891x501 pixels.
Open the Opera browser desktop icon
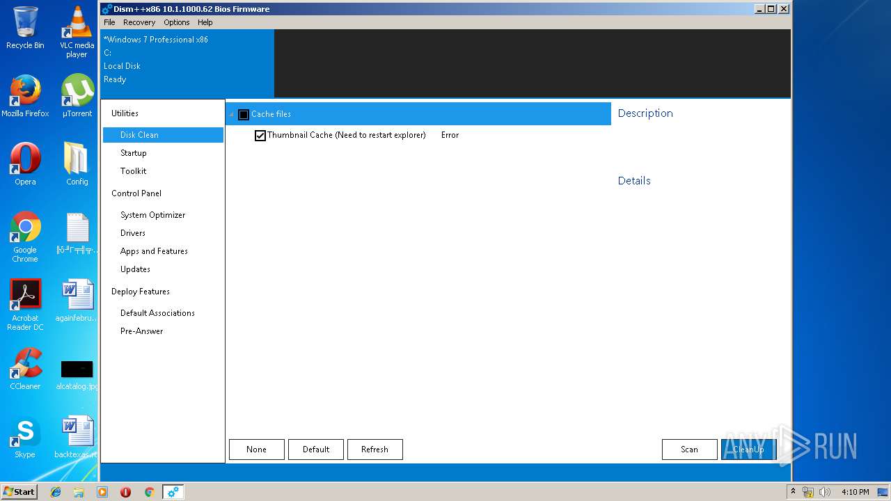[x=25, y=164]
